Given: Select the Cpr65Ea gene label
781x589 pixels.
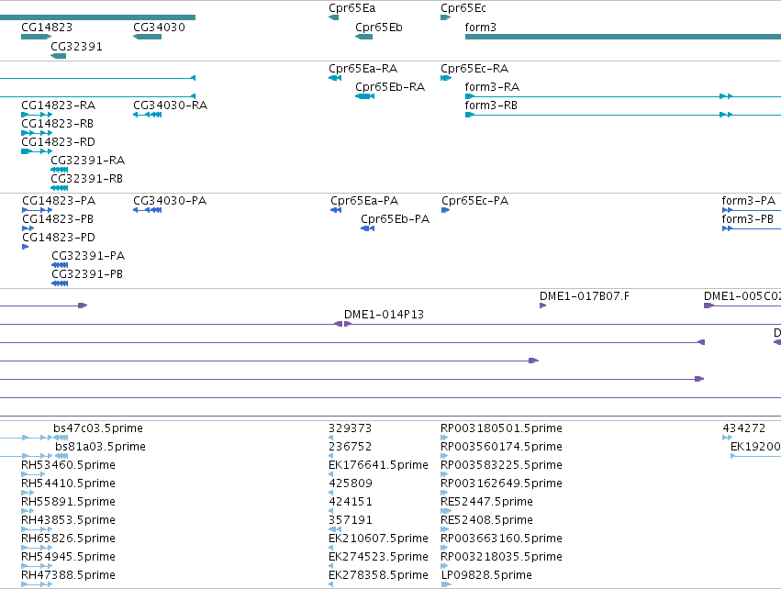Looking at the screenshot, I should coord(352,8).
